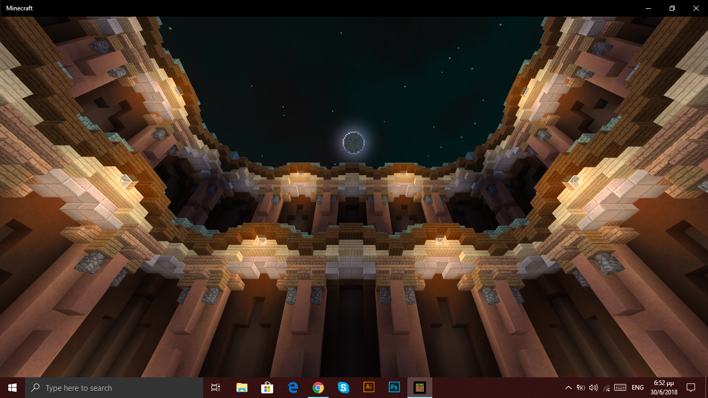The height and width of the screenshot is (398, 708).
Task: Launch Microsoft Store from the taskbar
Action: coord(267,388)
